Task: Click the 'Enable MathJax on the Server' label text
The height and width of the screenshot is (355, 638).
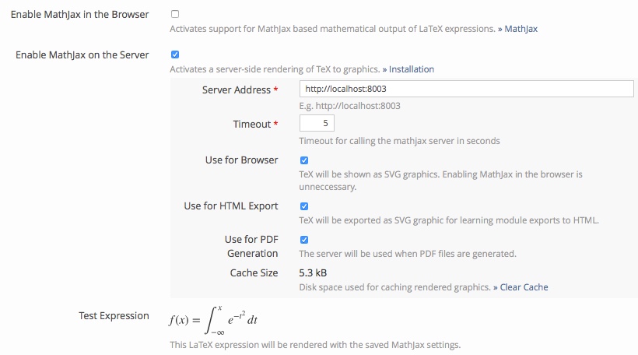Action: tap(82, 55)
